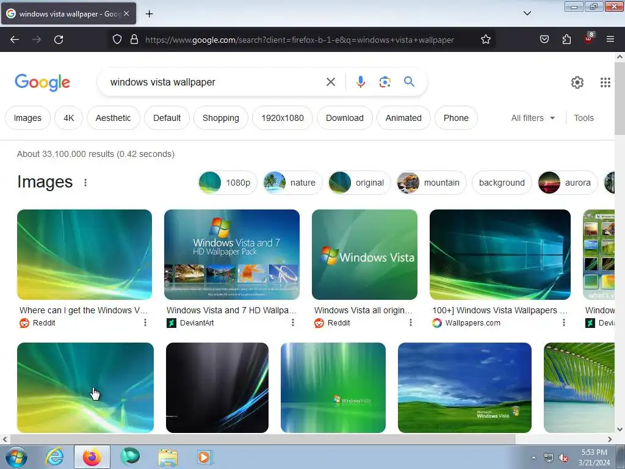Viewport: 625px width, 469px height.
Task: Open the tracking protection shield icon
Action: (x=117, y=39)
